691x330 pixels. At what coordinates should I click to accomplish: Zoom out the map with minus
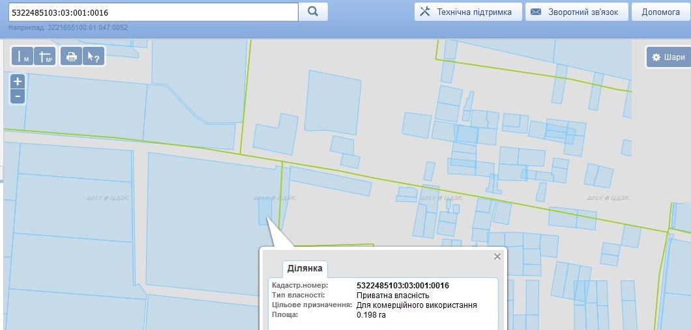coord(18,96)
